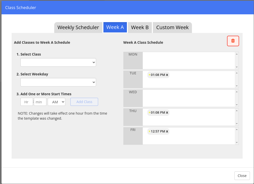Image resolution: width=254 pixels, height=184 pixels.
Task: Click the Week A Class Schedule heading
Action: click(x=143, y=42)
